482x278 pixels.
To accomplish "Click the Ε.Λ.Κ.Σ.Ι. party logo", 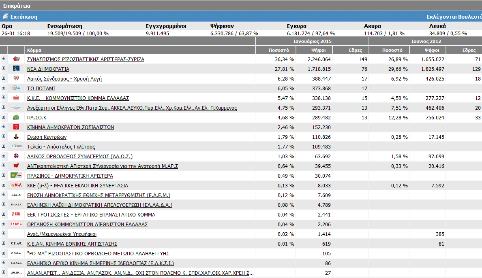I will tap(16, 263).
